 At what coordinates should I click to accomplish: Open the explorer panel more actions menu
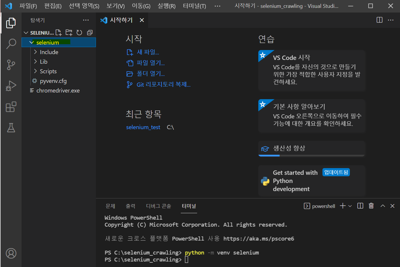tap(86, 20)
